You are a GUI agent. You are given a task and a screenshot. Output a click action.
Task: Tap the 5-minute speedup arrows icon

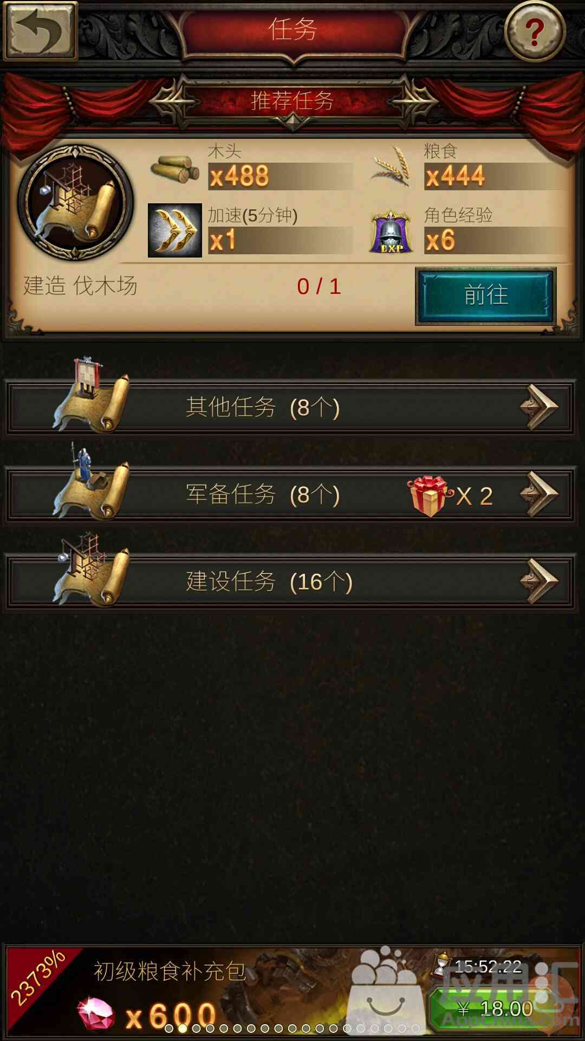tap(175, 230)
